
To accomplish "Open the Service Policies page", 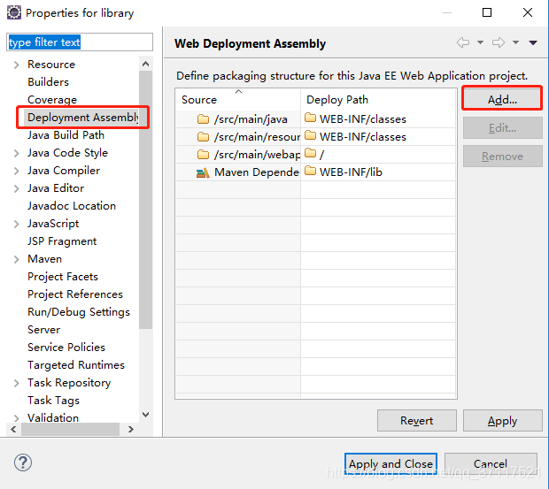I will click(66, 348).
